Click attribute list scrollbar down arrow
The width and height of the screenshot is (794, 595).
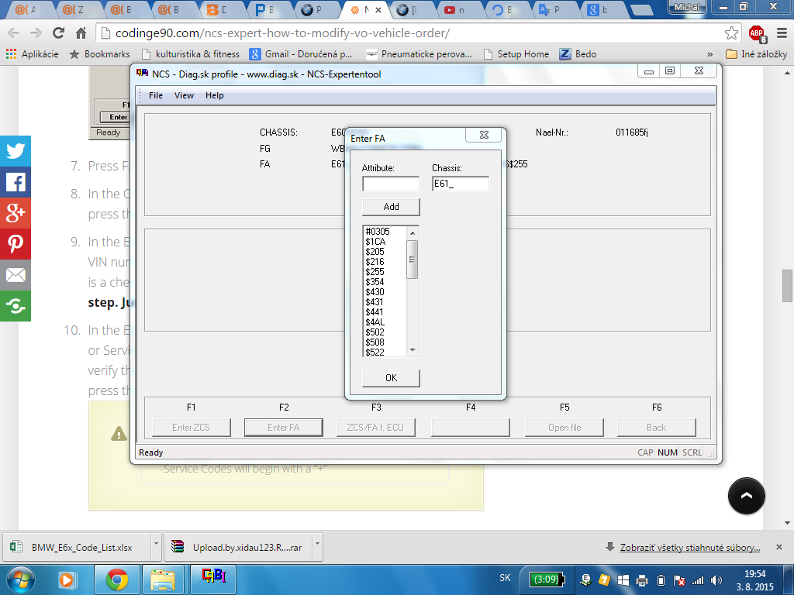point(413,350)
